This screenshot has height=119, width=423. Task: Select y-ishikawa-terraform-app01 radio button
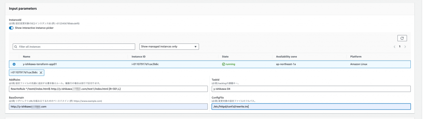[x=14, y=64]
